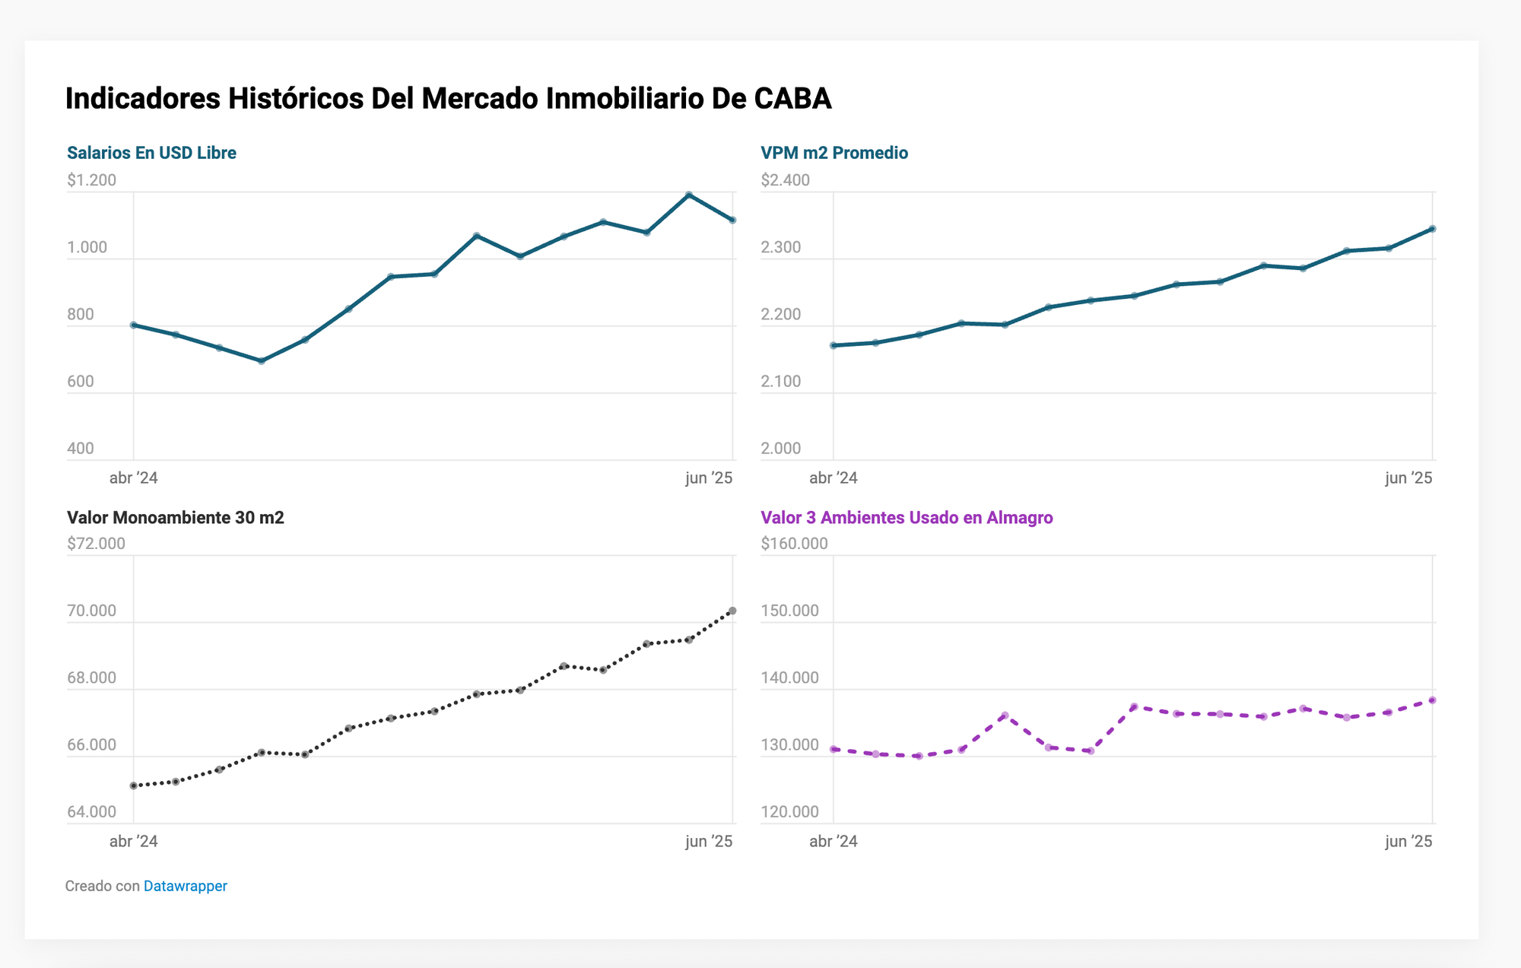1521x968 pixels.
Task: Click the jun '25 label under Salarios chart
Action: tap(708, 478)
